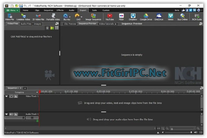Click the YouTube export icon

pyautogui.click(x=110, y=17)
